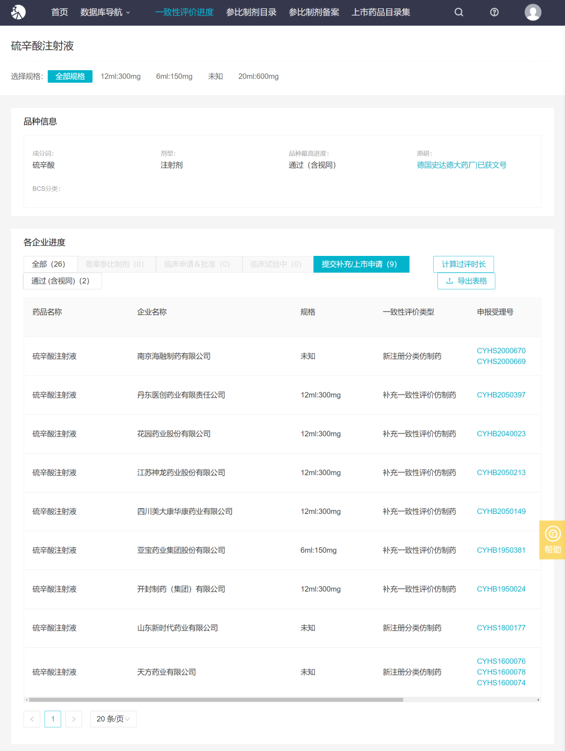The width and height of the screenshot is (565, 751).
Task: Click the table horizontal scrollbar
Action: pos(216,700)
